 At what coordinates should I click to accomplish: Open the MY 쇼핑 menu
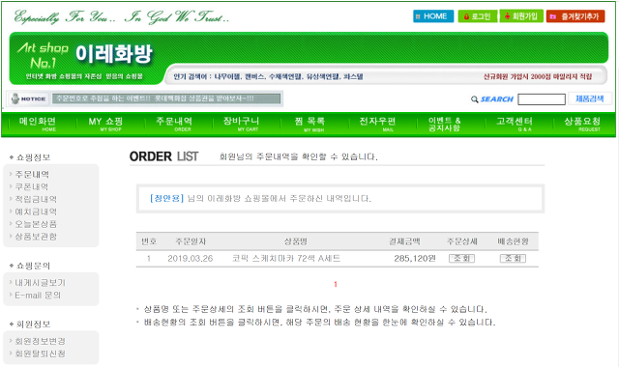105,124
